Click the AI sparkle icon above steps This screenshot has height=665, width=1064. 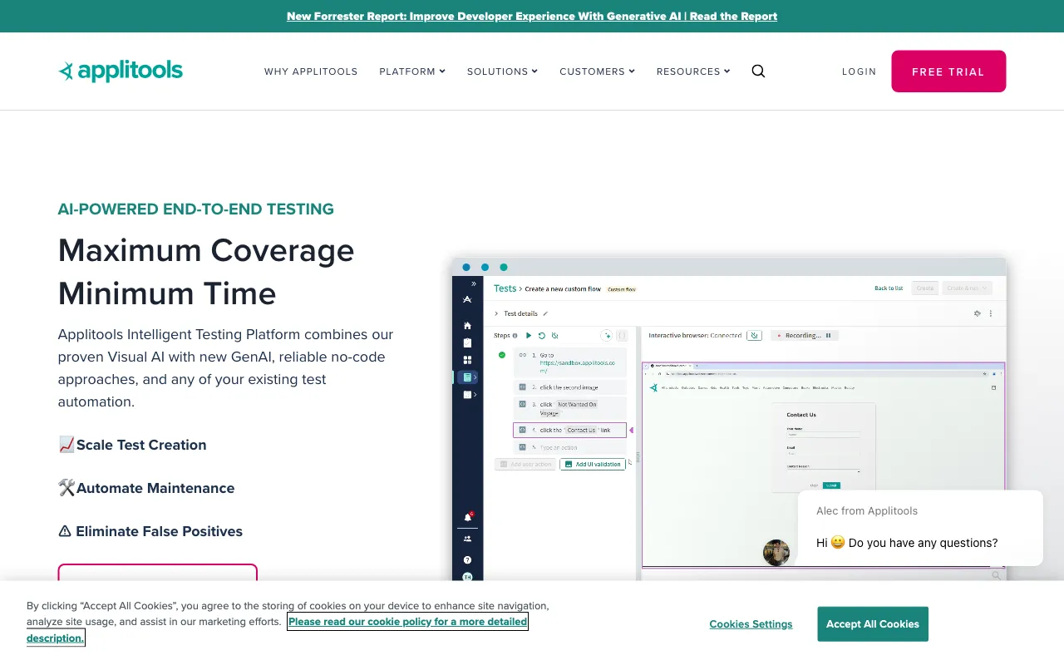(607, 336)
